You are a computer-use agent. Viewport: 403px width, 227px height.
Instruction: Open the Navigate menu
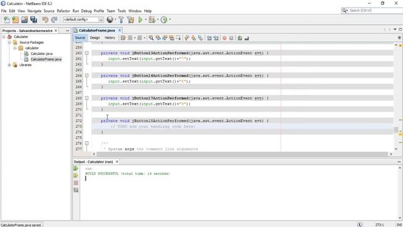(x=35, y=11)
